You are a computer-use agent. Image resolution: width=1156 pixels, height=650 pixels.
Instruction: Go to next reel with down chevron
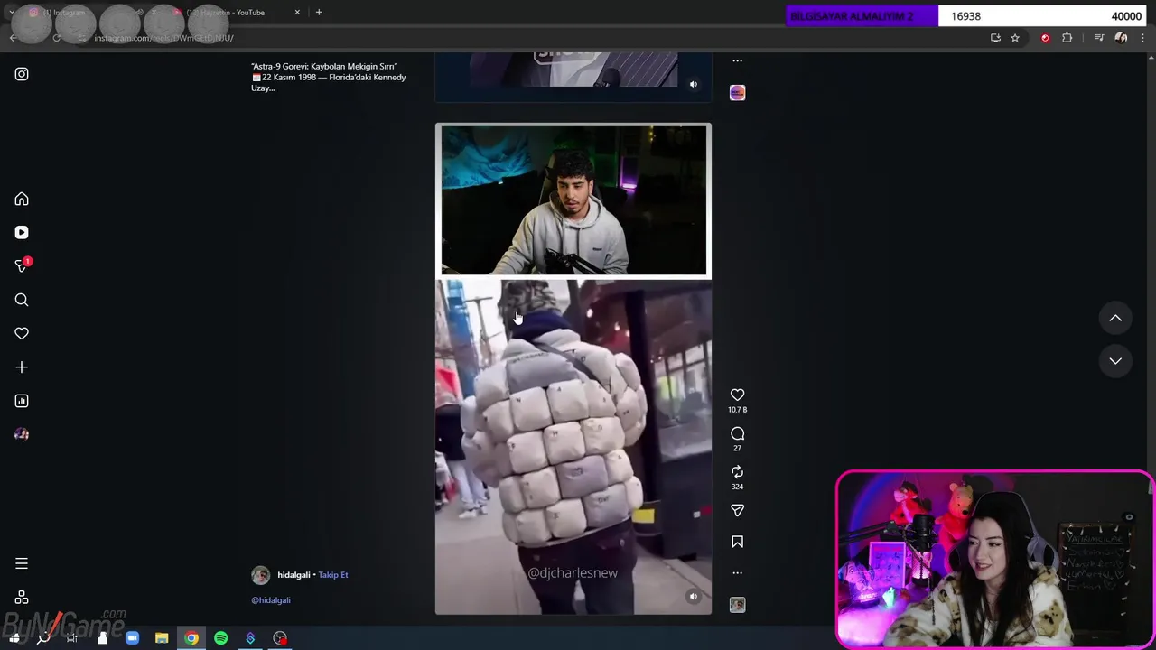(1115, 361)
